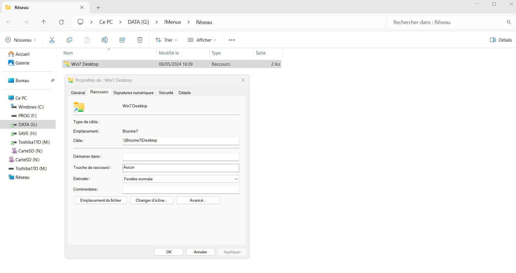Open Windows (C:) drive in sidebar
Image resolution: width=516 pixels, height=273 pixels.
(x=28, y=107)
